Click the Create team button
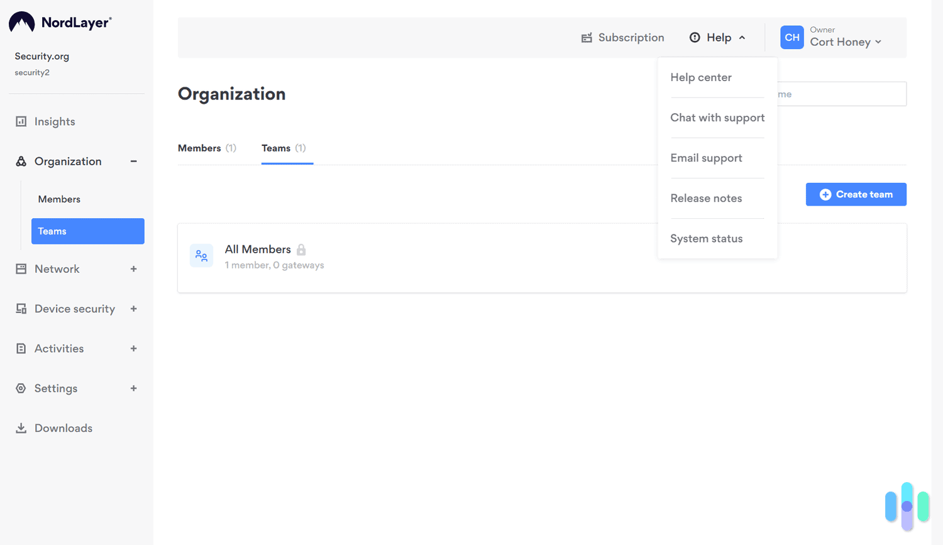Screen dimensions: 943x545 pyautogui.click(x=856, y=194)
